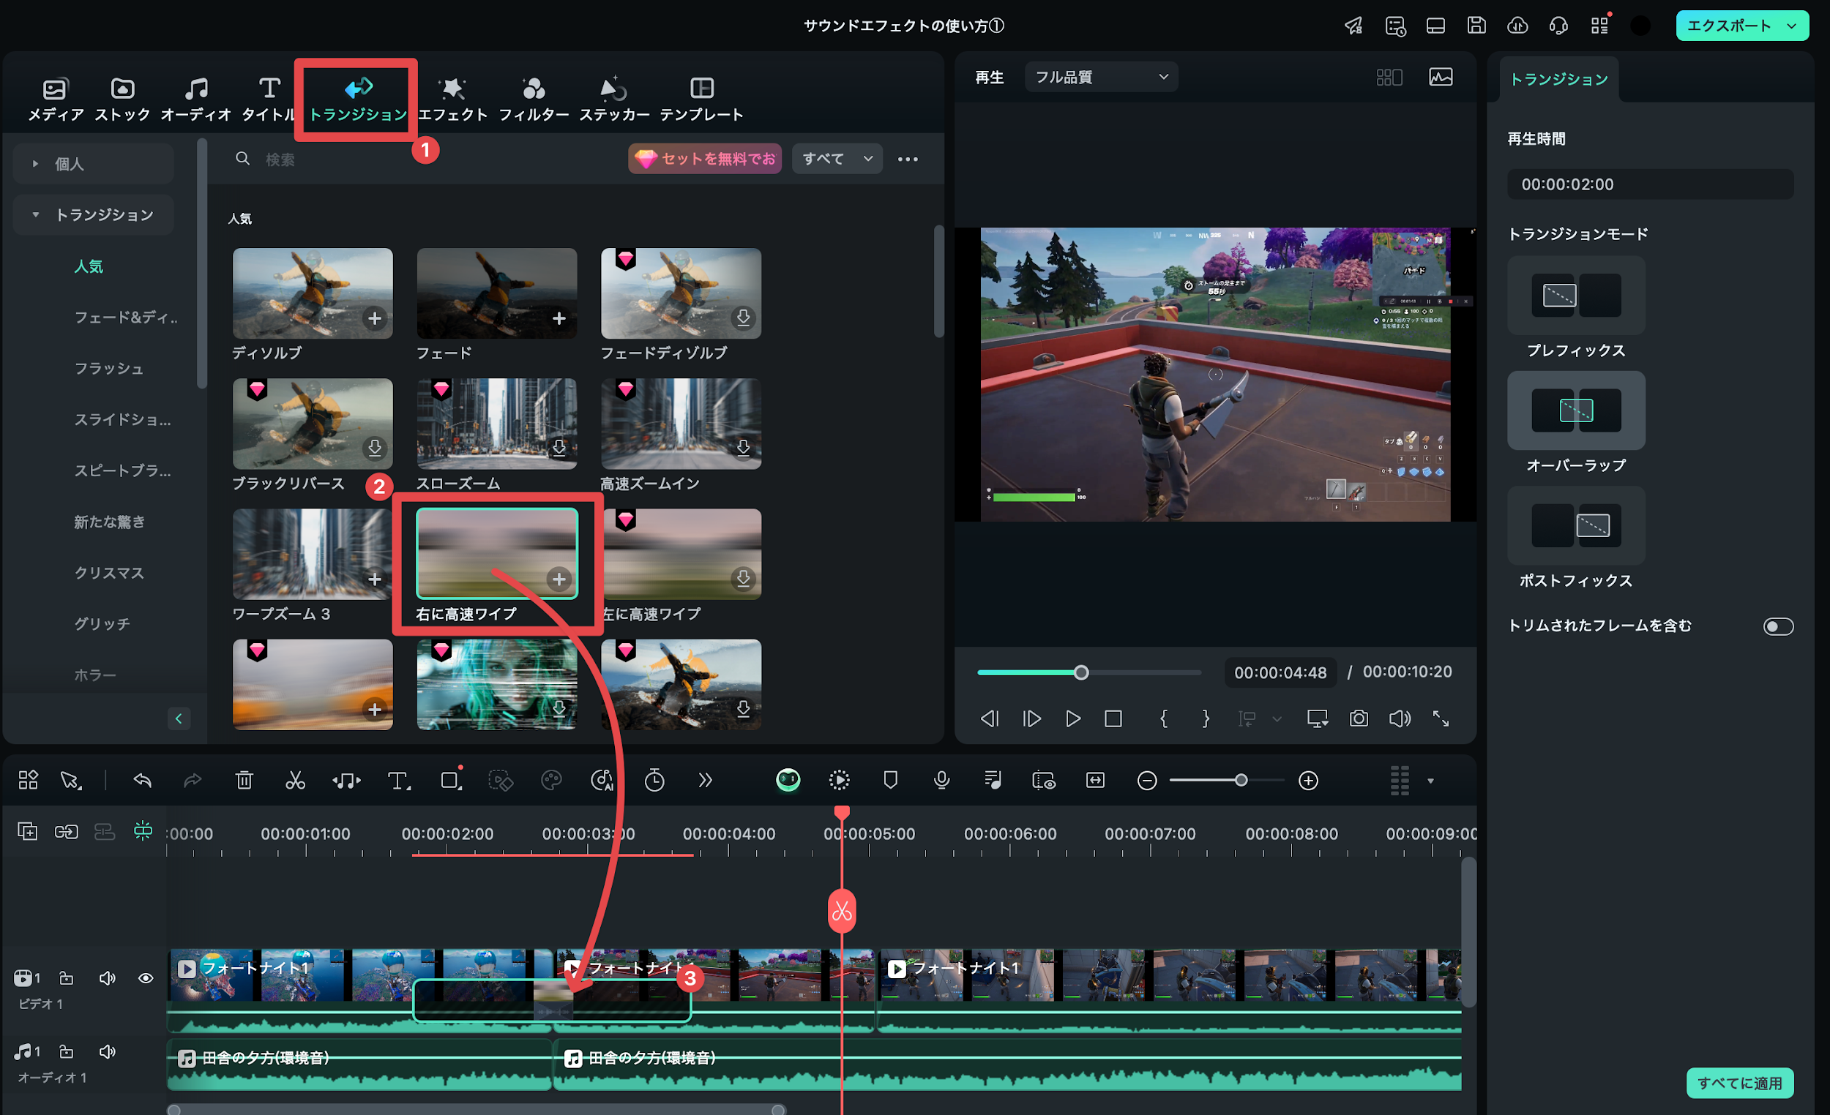Image resolution: width=1830 pixels, height=1115 pixels.
Task: Open the ストック (Stock) tab
Action: pyautogui.click(x=122, y=100)
